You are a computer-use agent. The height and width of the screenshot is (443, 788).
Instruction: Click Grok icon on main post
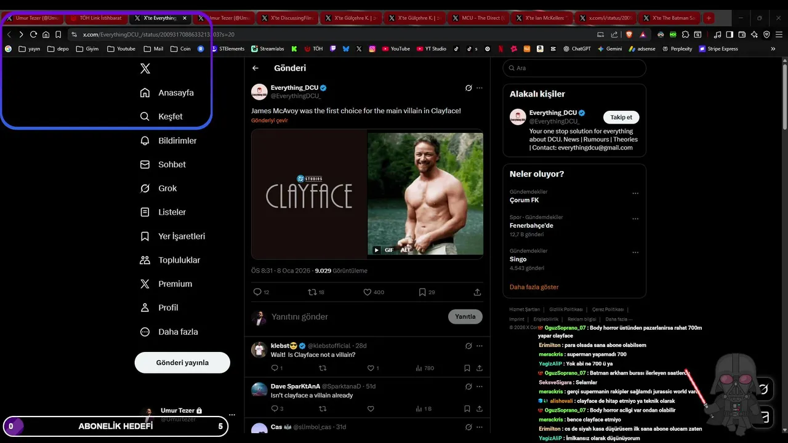pyautogui.click(x=468, y=88)
